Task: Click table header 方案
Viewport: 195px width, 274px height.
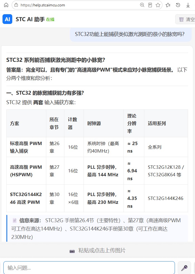Action: point(26,123)
